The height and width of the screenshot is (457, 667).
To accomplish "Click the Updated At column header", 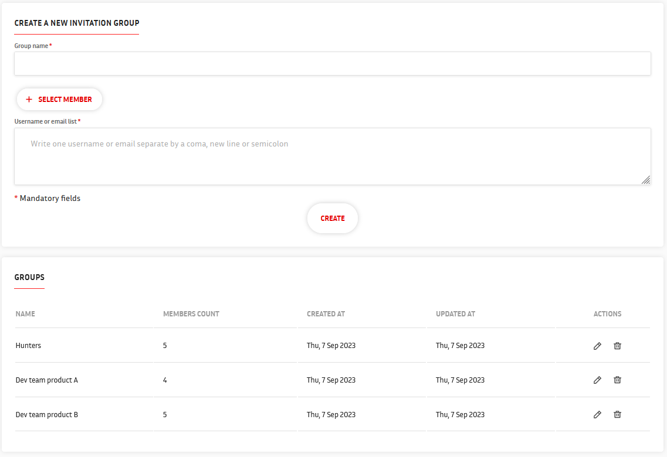I will point(455,314).
